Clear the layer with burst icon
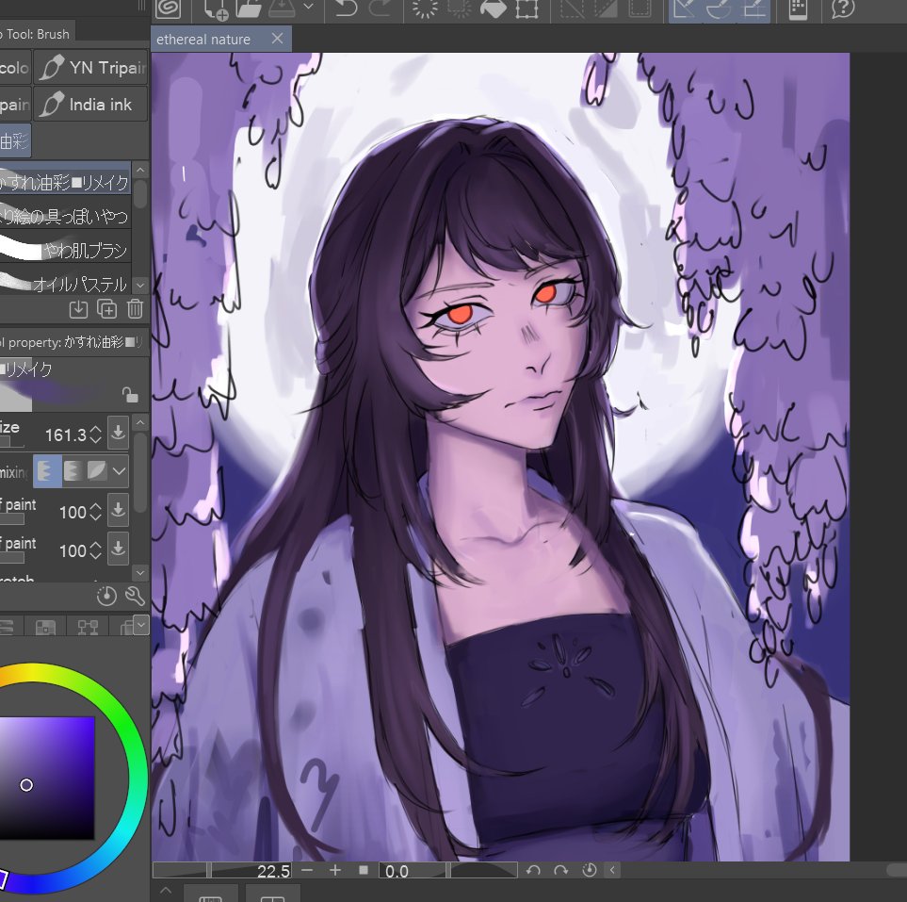Image resolution: width=907 pixels, height=902 pixels. click(424, 8)
